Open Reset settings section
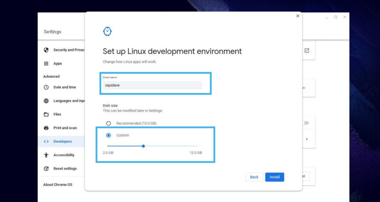The width and height of the screenshot is (380, 202). click(61, 168)
